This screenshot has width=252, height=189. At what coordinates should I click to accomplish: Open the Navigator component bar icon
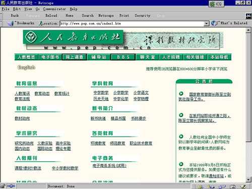(200, 186)
